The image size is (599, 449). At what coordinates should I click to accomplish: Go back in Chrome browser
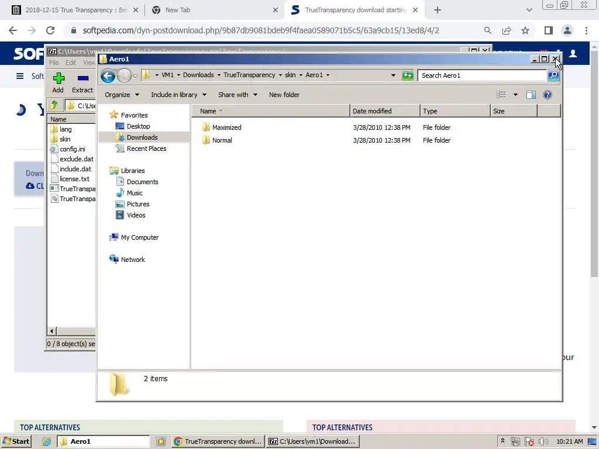pyautogui.click(x=13, y=30)
